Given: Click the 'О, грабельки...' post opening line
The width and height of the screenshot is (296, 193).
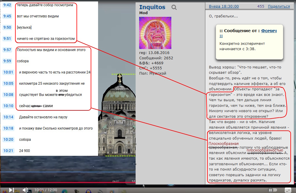Looking at the screenshot, I should (x=223, y=16).
